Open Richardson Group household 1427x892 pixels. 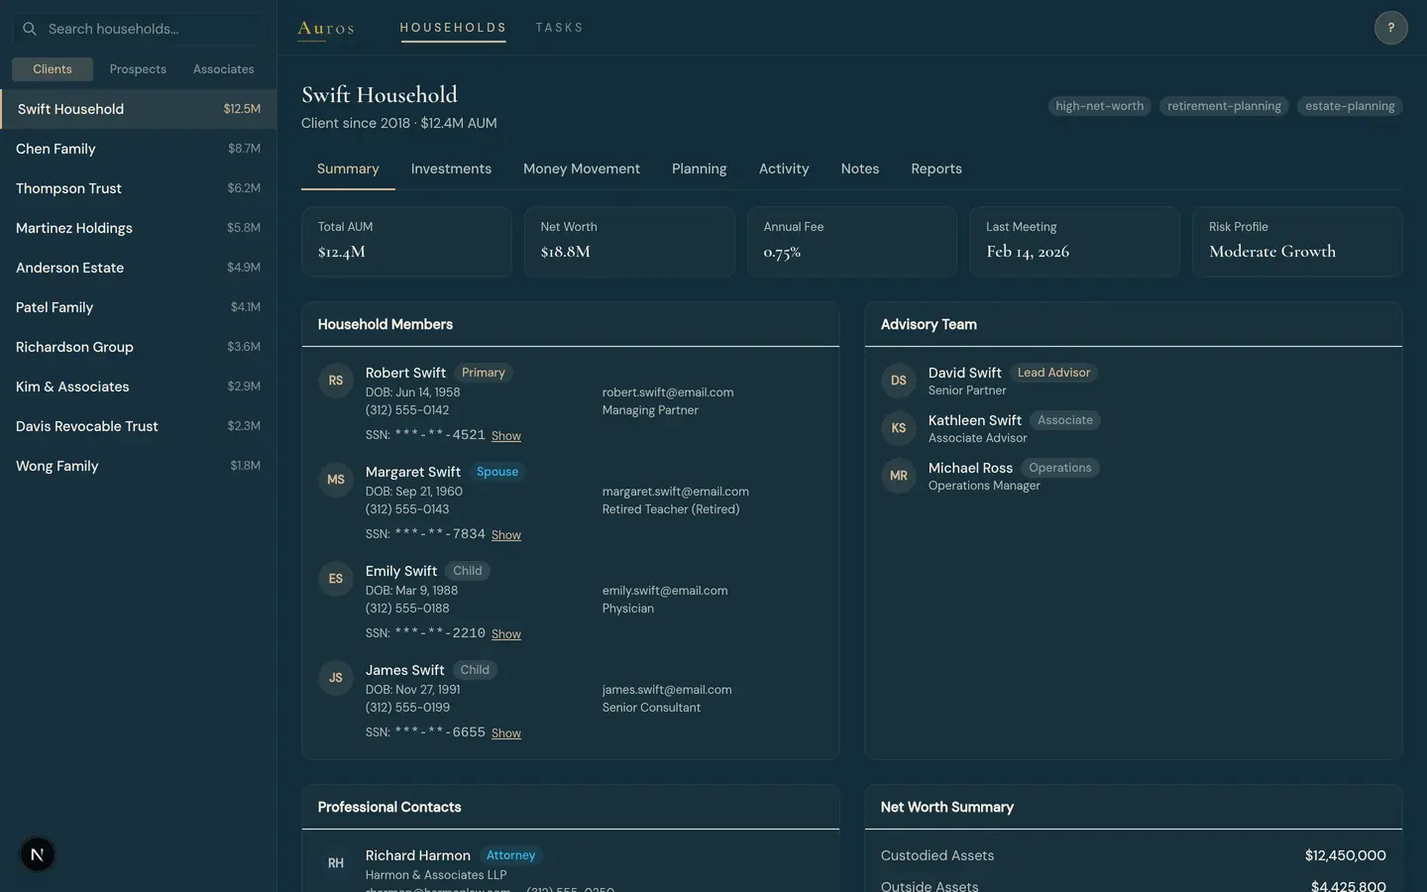[x=139, y=347]
